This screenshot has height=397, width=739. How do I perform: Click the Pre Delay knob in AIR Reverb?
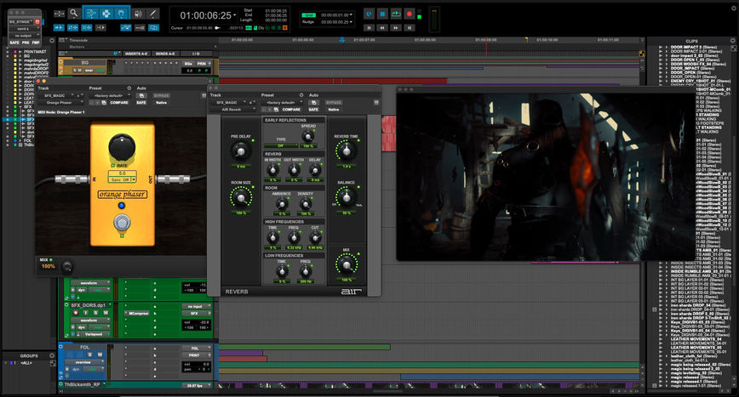tap(240, 151)
